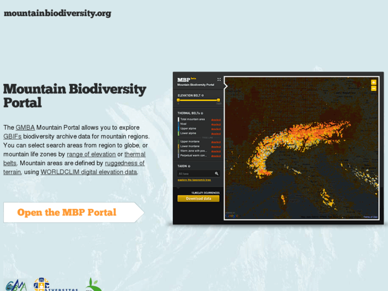Click the white Total mountain area swatch
Screen dimensions: 388x291
[178, 120]
